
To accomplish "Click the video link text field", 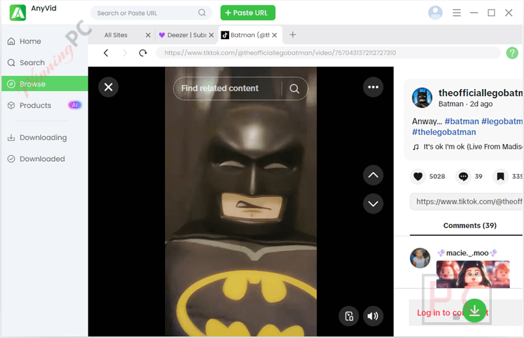I will click(466, 202).
